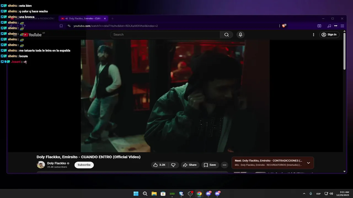
Task: Switch input language via ESP indicator
Action: coord(319,194)
